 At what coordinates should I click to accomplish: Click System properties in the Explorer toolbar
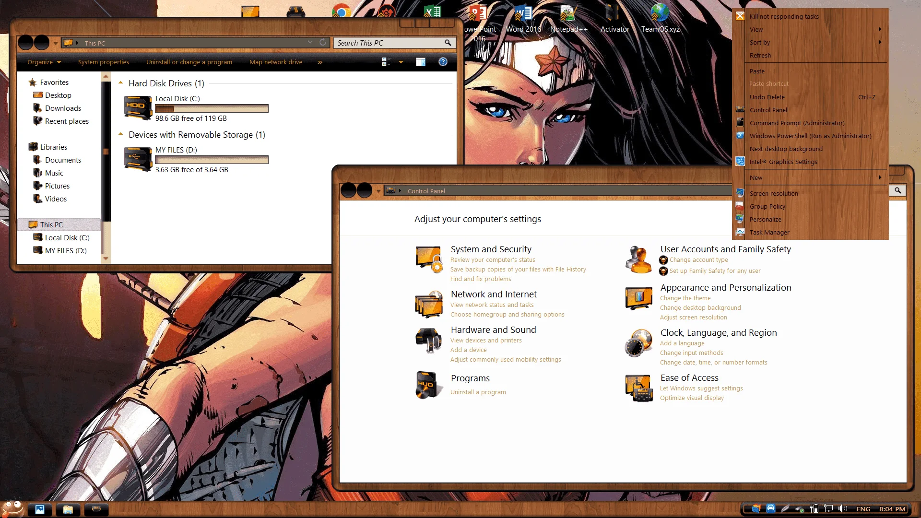click(x=104, y=62)
